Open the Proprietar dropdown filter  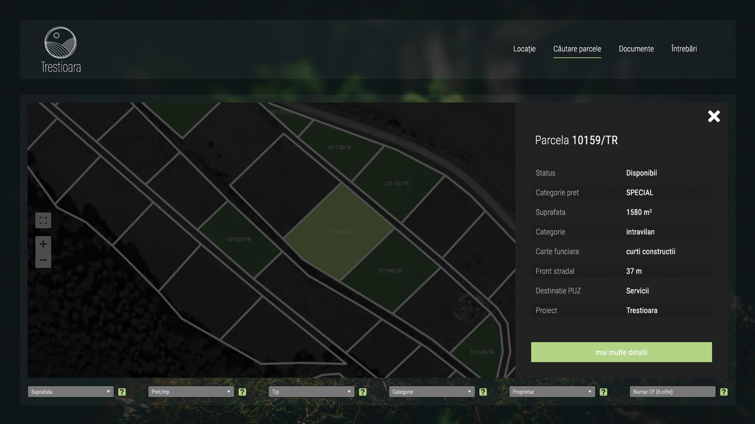[x=552, y=392]
